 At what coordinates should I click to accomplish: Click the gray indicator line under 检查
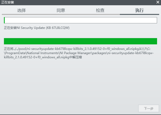100,14
